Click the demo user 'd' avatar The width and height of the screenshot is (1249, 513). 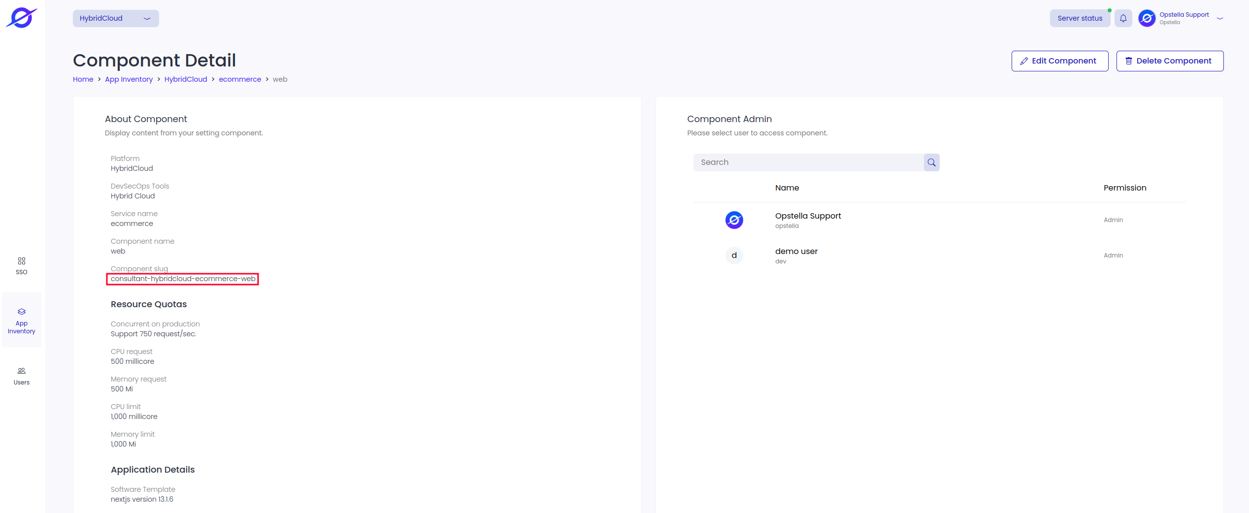pos(734,256)
